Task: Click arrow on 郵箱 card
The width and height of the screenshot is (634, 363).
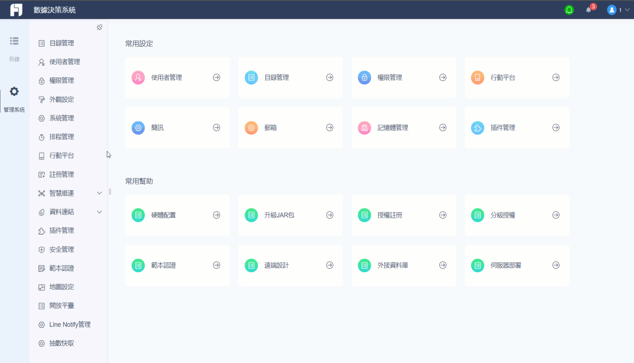Action: (x=330, y=128)
